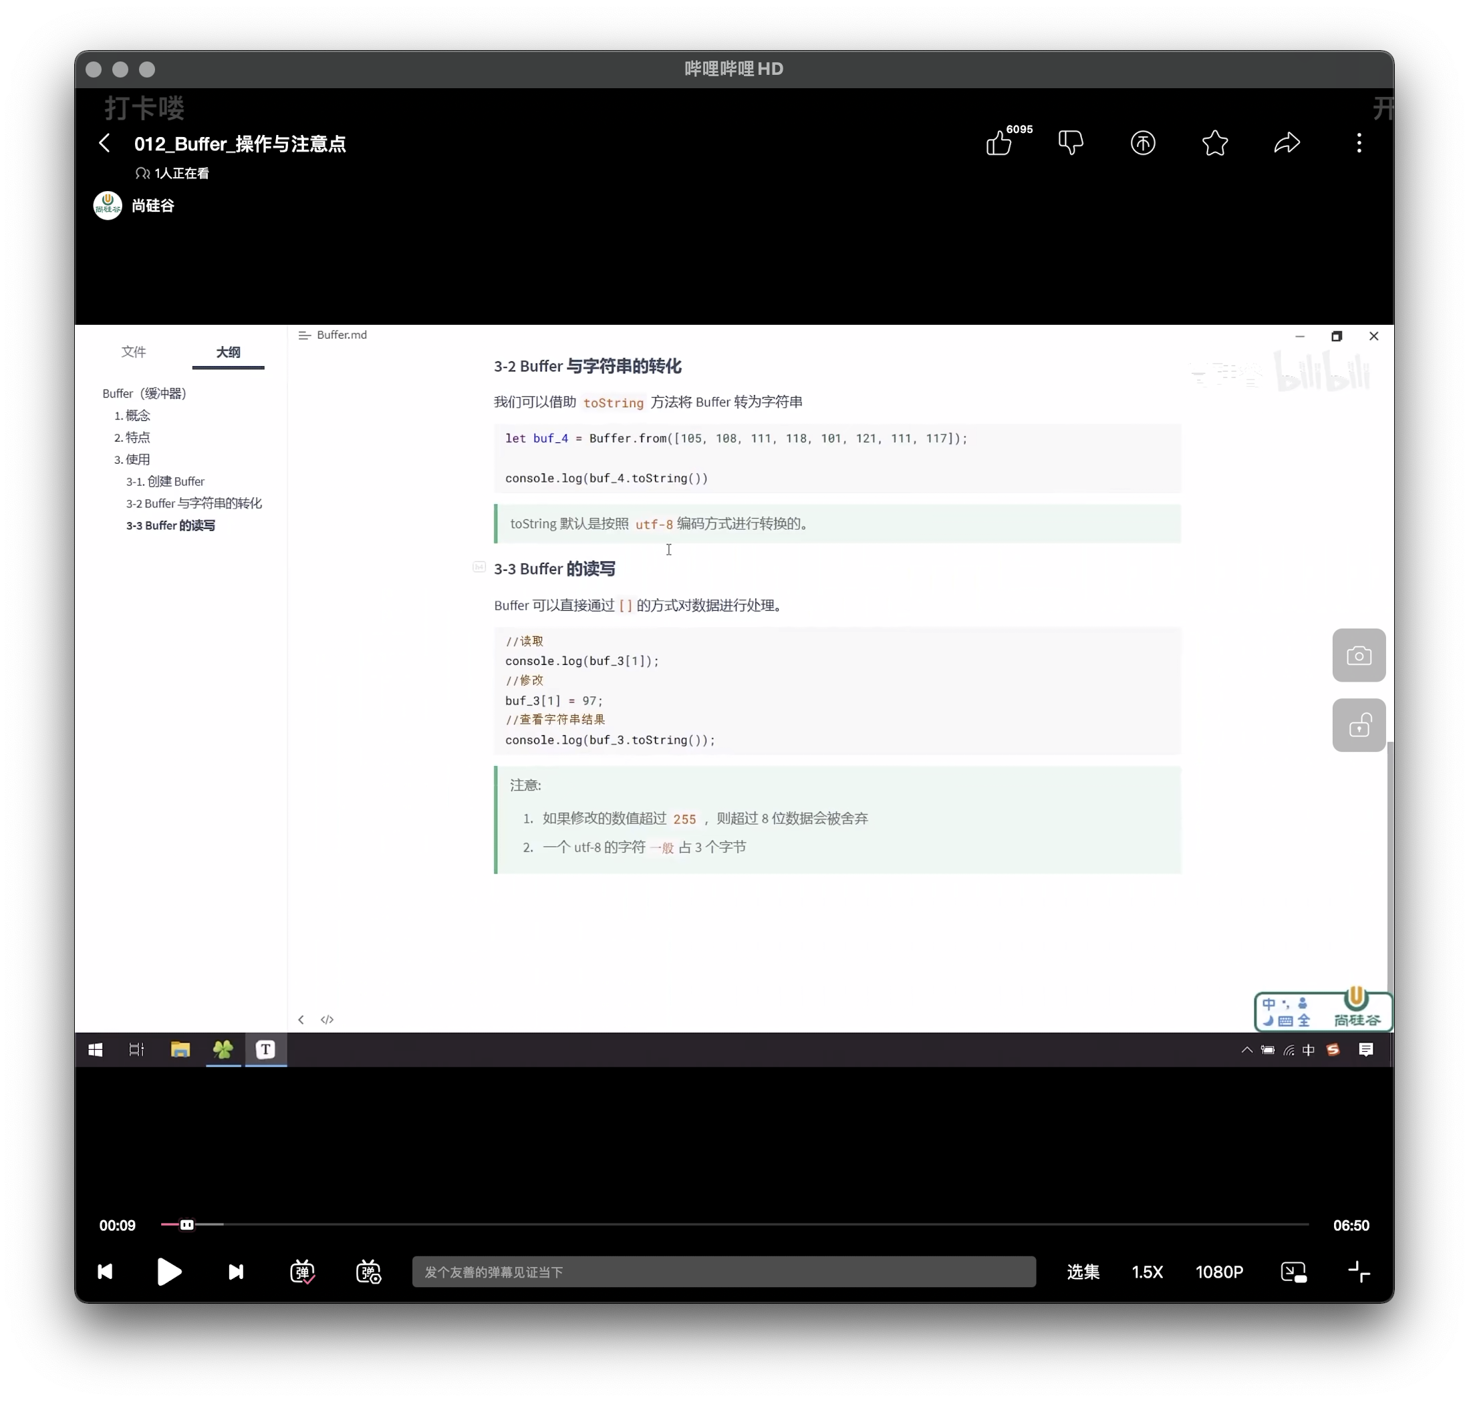Focus the danmaku text input field
1469x1402 pixels.
point(723,1271)
